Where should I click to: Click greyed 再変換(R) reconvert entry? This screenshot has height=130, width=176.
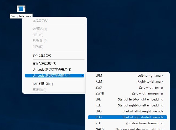54,90
